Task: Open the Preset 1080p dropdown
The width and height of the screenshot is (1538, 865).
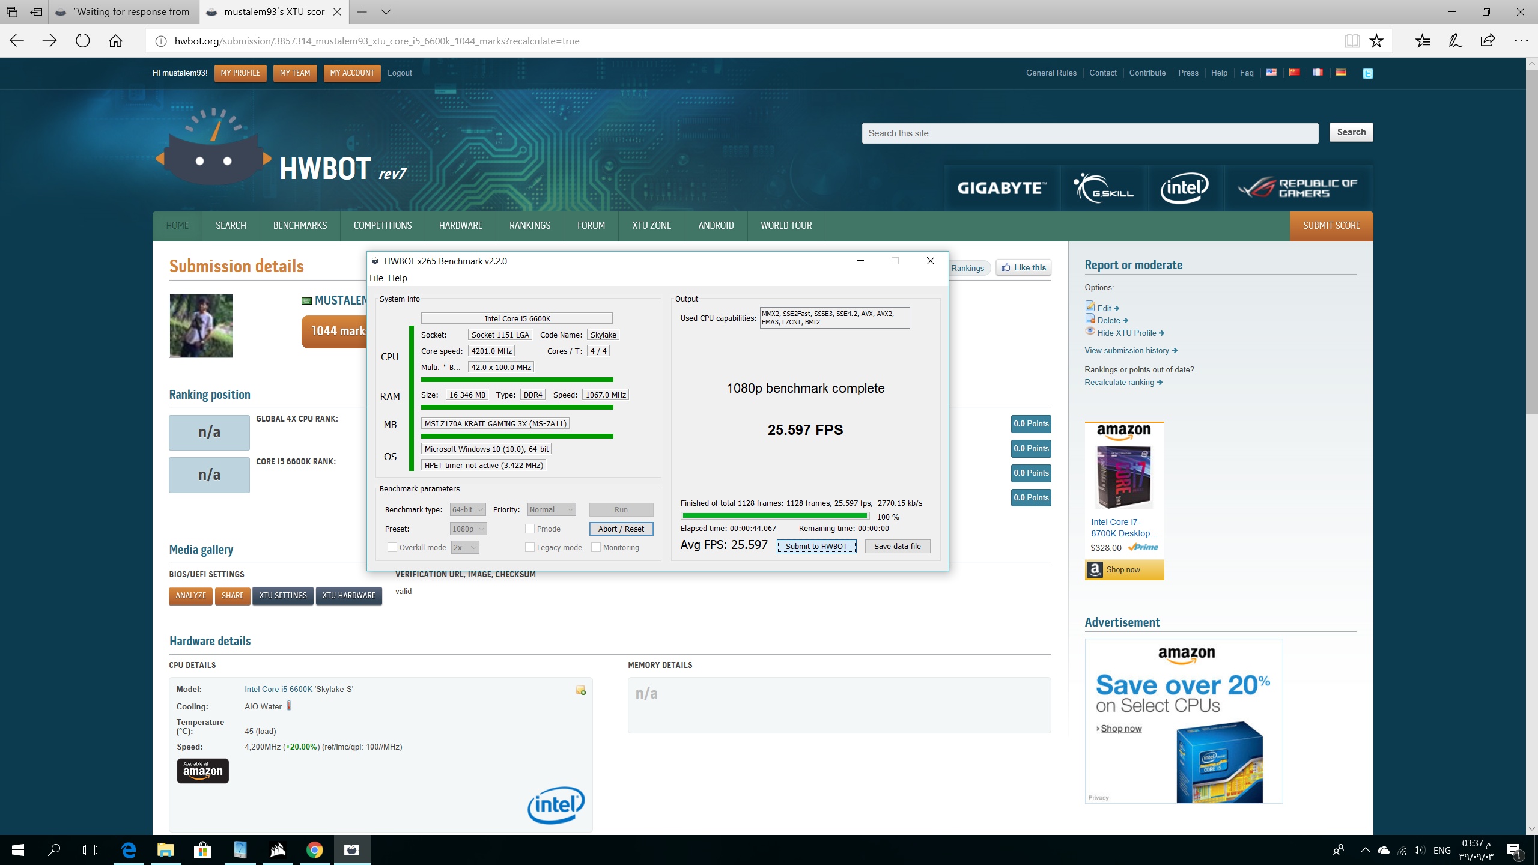Action: pyautogui.click(x=468, y=529)
